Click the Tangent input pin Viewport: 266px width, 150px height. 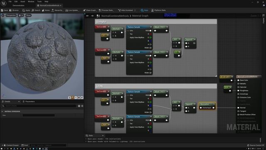238,111
